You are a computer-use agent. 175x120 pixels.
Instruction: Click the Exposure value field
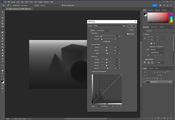pyautogui.click(x=116, y=50)
